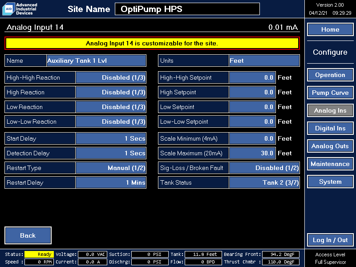Screen dimensions: 356x267
Task: Edit the Restart Delay value
Action: click(x=111, y=182)
